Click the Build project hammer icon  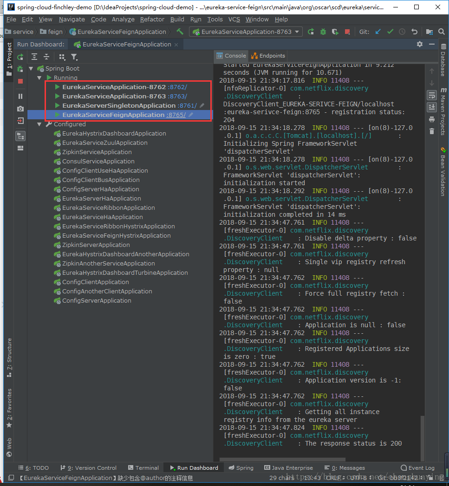click(x=180, y=32)
